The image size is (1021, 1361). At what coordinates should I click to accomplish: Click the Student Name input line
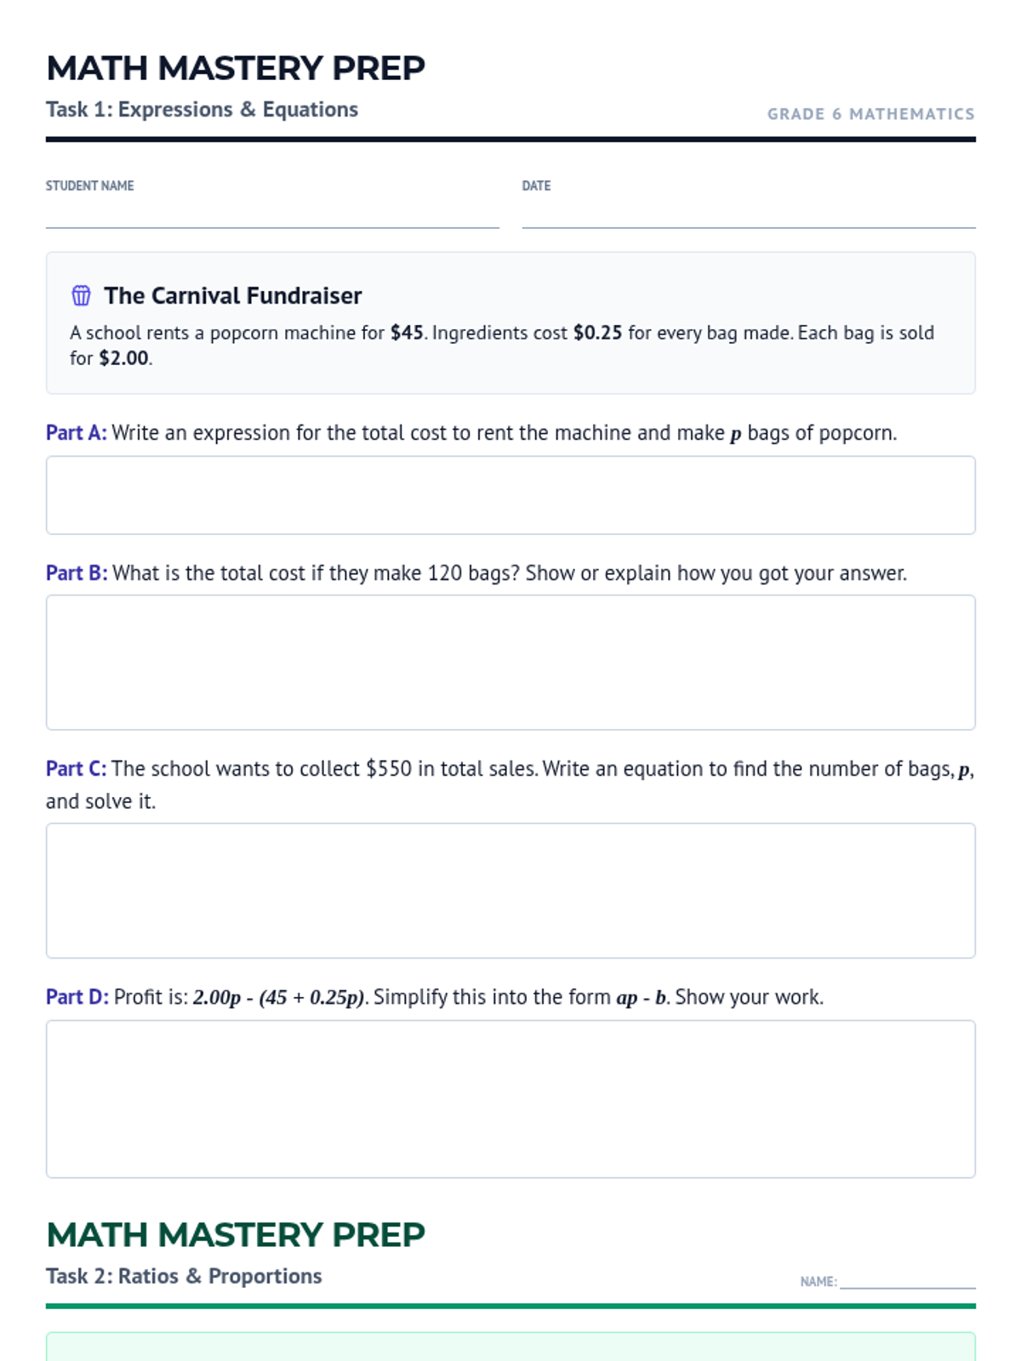(x=272, y=215)
